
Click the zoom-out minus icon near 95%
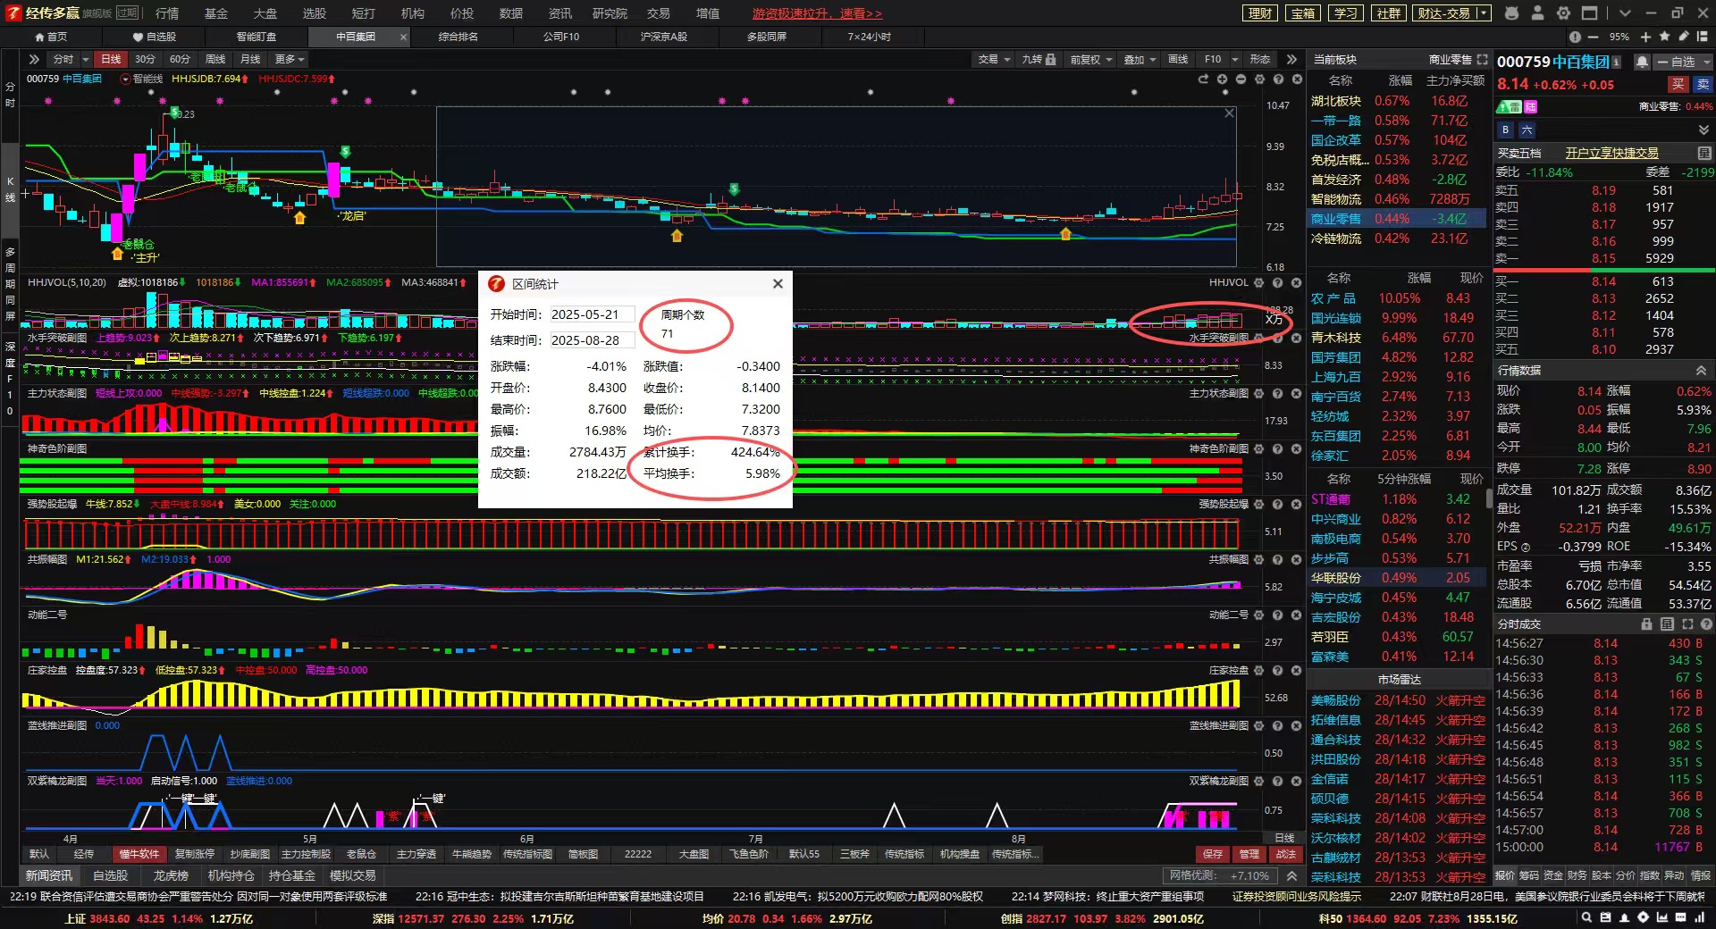(1594, 37)
